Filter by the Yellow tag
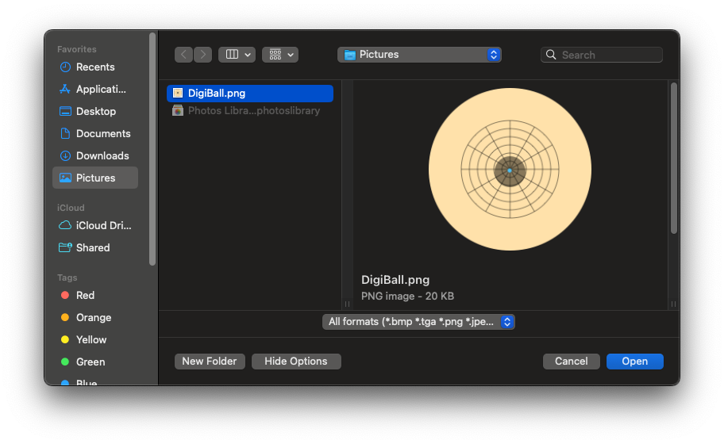This screenshot has height=444, width=724. tap(90, 340)
